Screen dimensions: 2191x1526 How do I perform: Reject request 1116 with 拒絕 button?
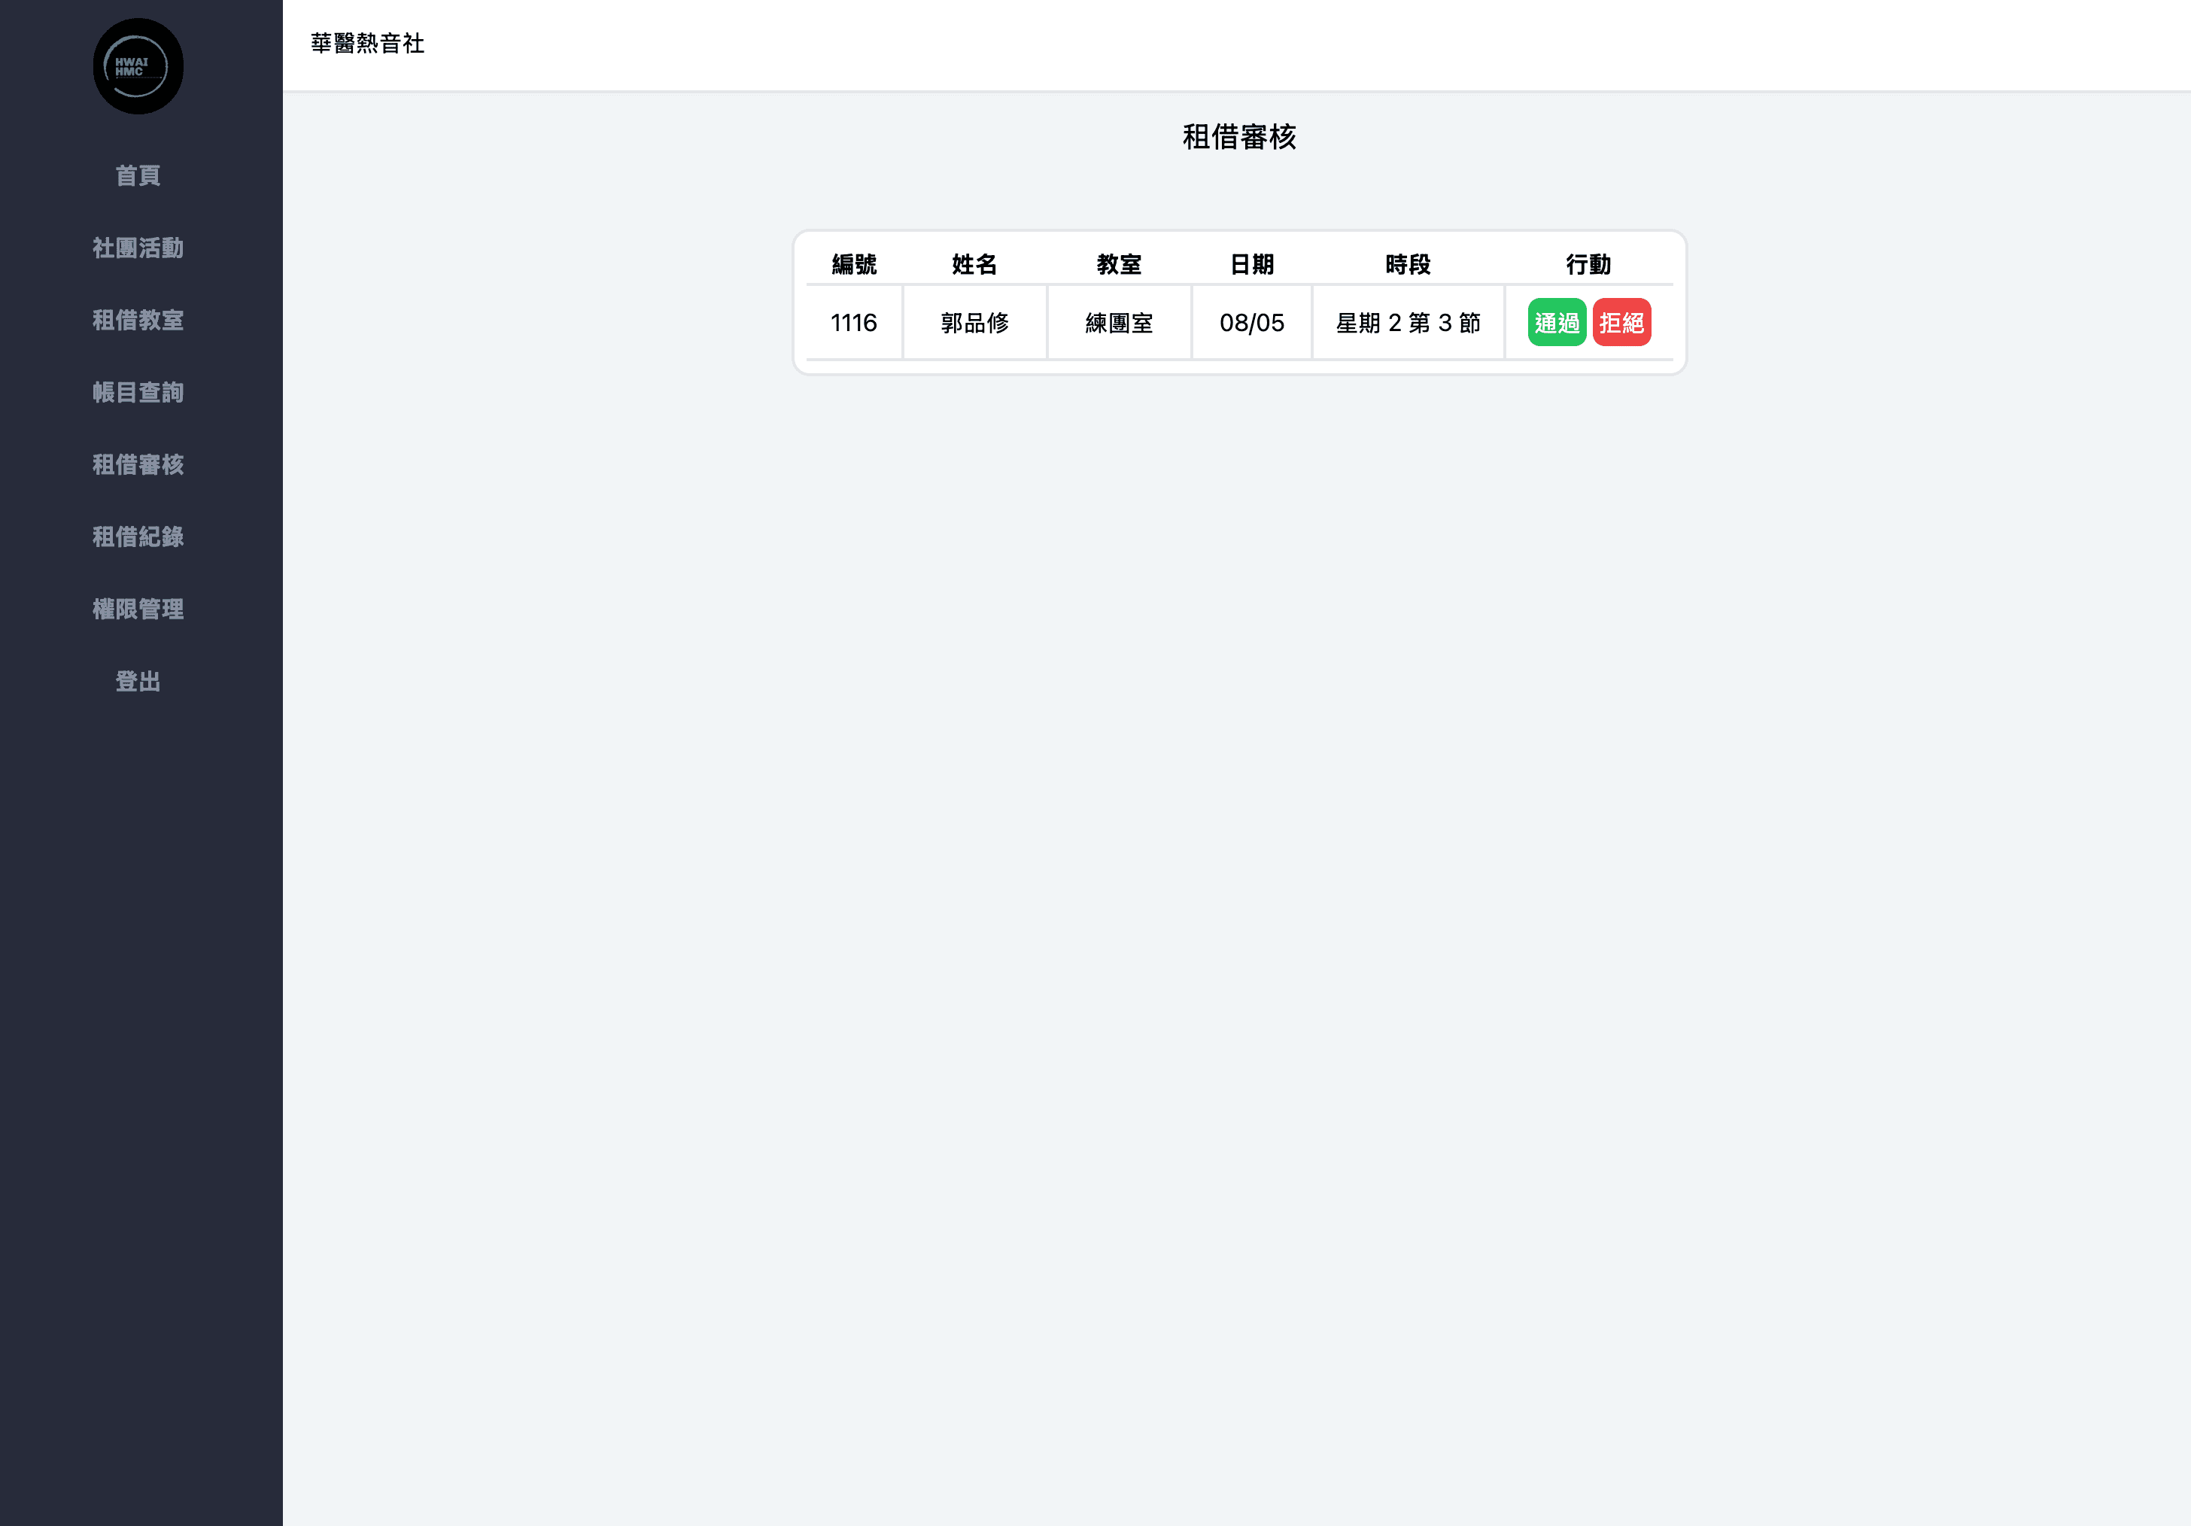click(1621, 323)
